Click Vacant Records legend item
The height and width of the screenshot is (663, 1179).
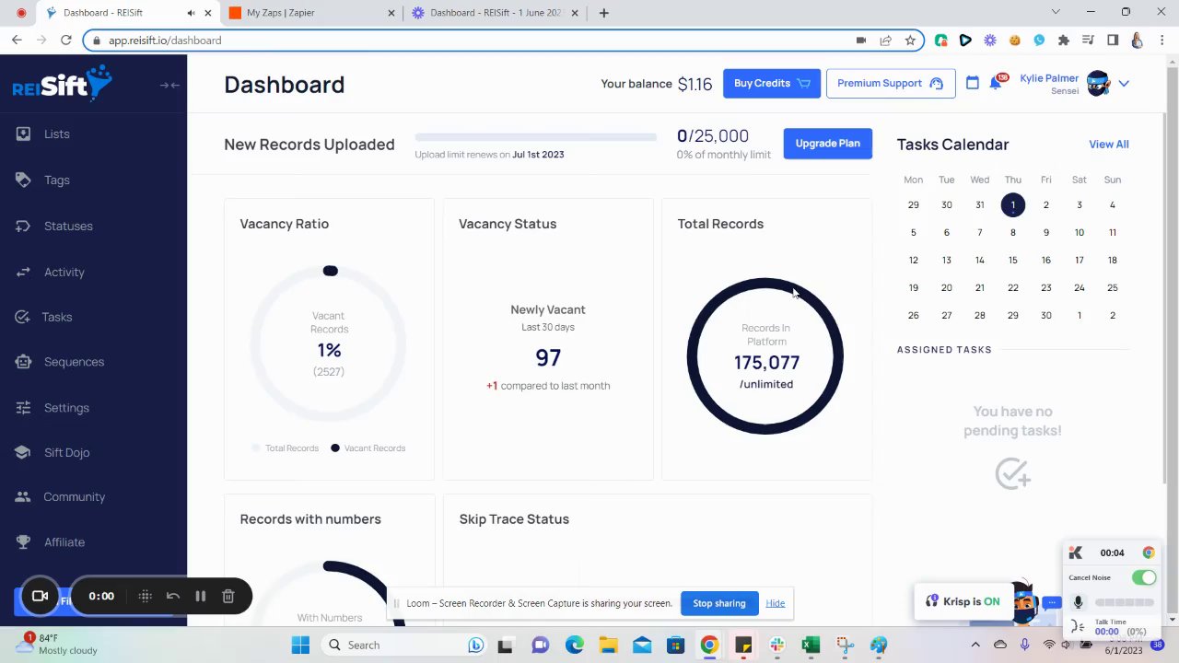pyautogui.click(x=368, y=448)
